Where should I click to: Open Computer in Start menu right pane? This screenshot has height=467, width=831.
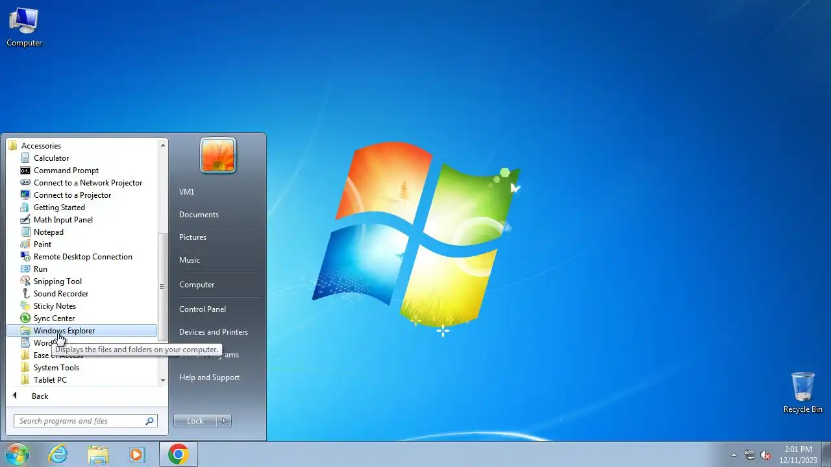click(x=197, y=285)
